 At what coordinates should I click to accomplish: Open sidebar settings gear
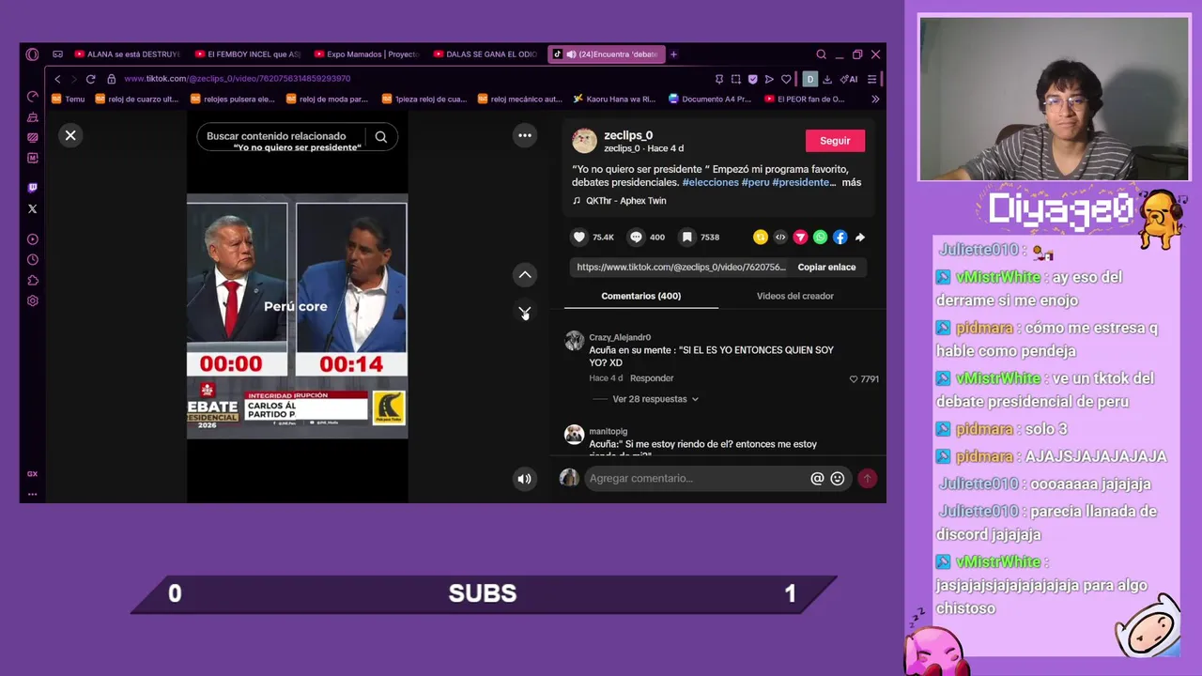pos(33,301)
